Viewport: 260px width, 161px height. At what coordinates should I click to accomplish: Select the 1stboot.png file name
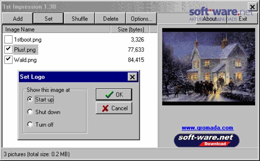click(x=28, y=40)
